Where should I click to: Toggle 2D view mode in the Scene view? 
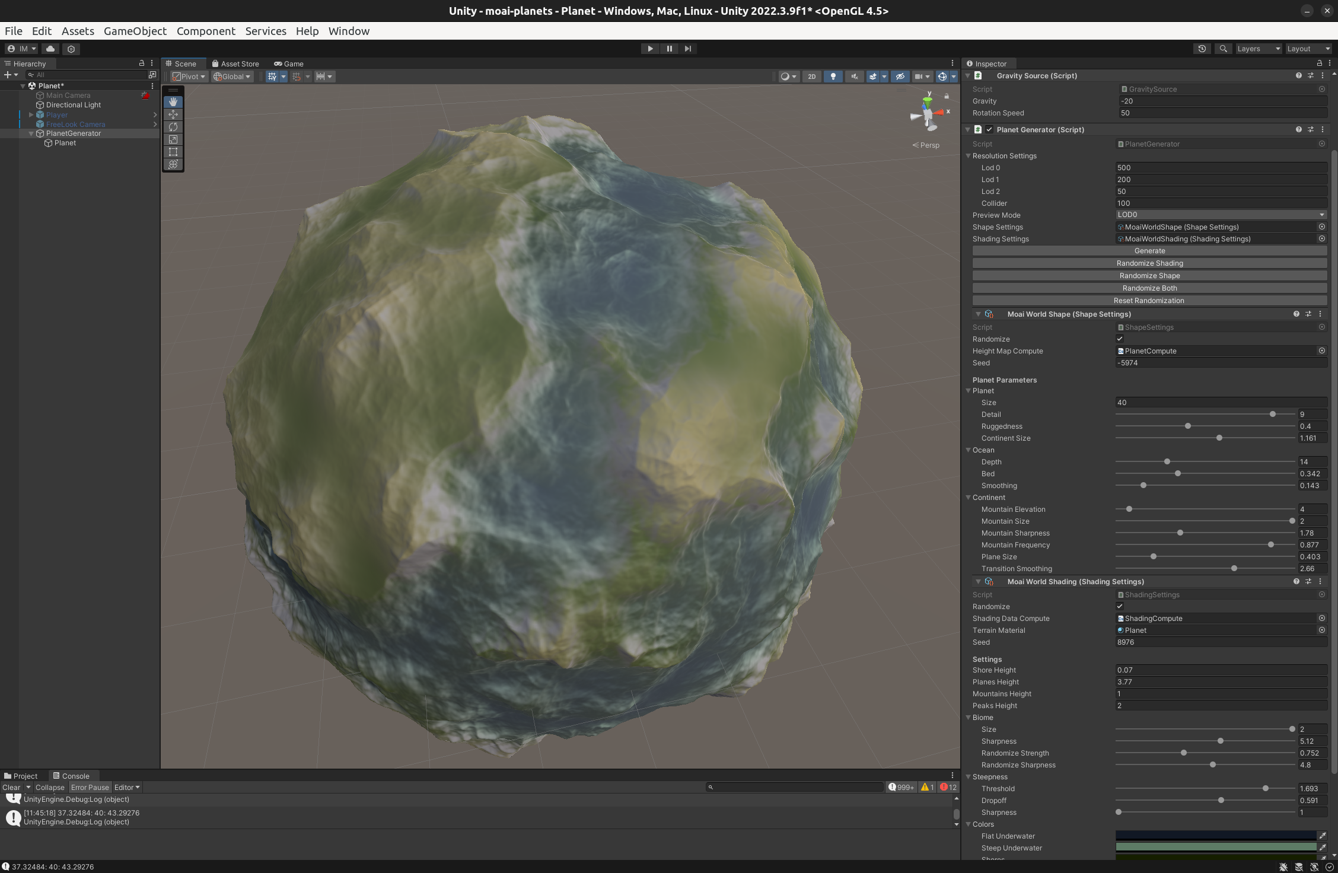[811, 77]
